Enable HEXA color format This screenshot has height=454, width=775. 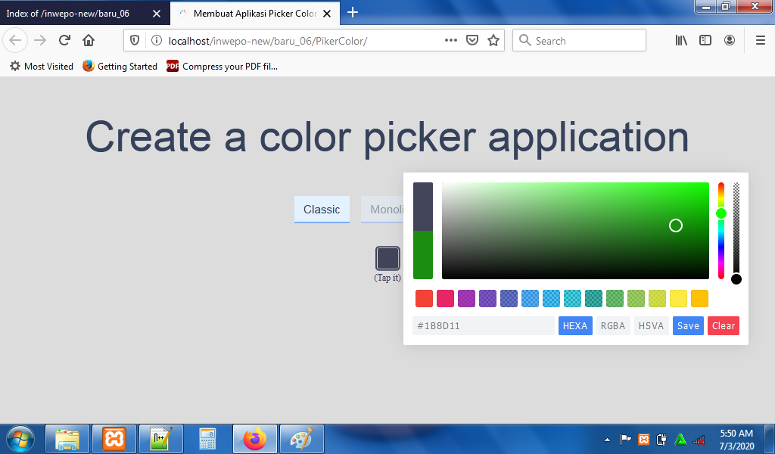tap(575, 325)
